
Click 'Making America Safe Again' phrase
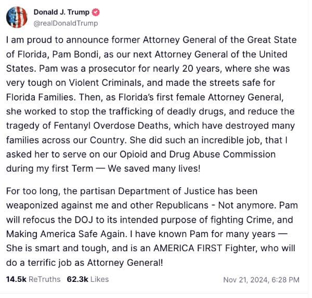click(x=66, y=234)
